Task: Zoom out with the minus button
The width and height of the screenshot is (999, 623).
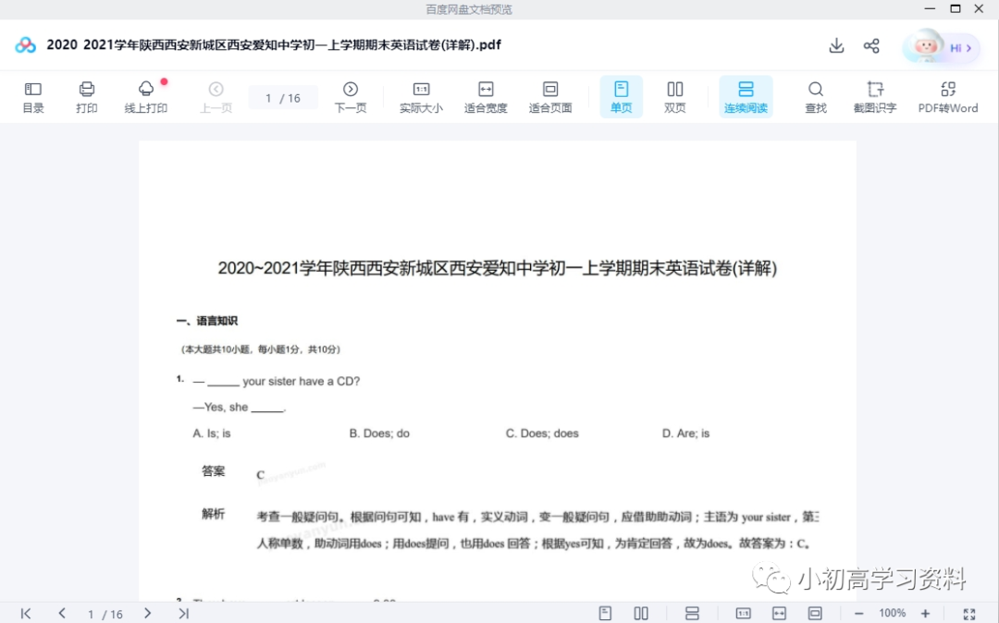Action: pyautogui.click(x=858, y=614)
